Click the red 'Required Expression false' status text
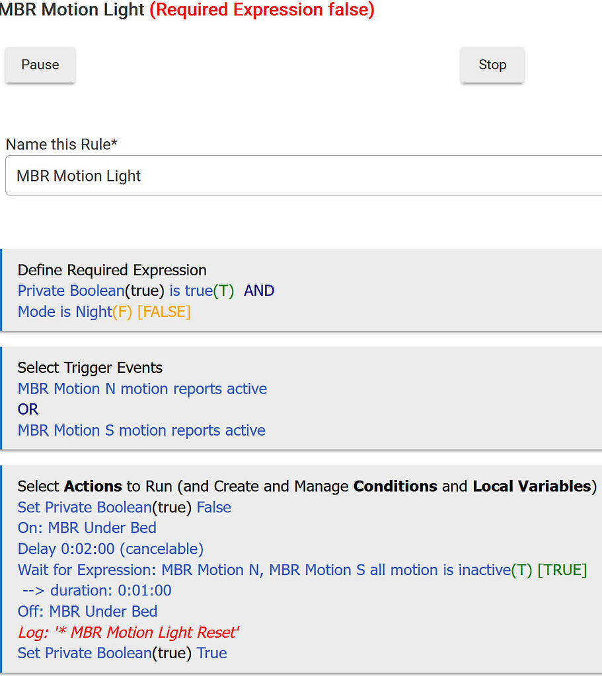 click(x=262, y=10)
